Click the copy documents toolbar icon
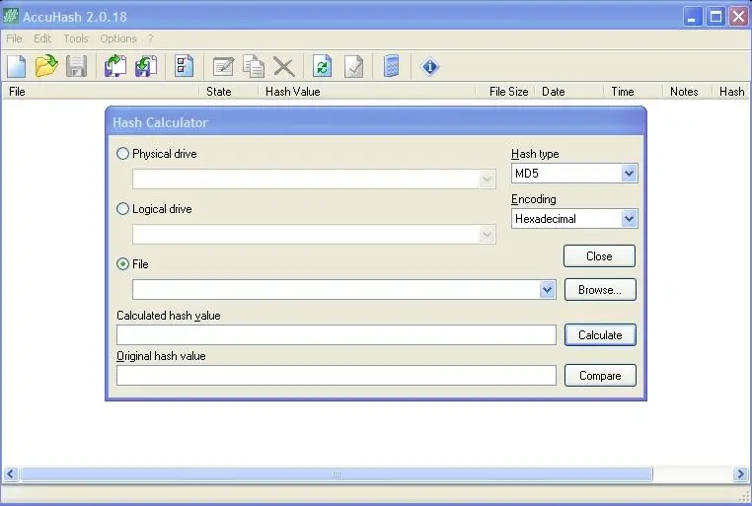This screenshot has width=752, height=506. tap(254, 66)
